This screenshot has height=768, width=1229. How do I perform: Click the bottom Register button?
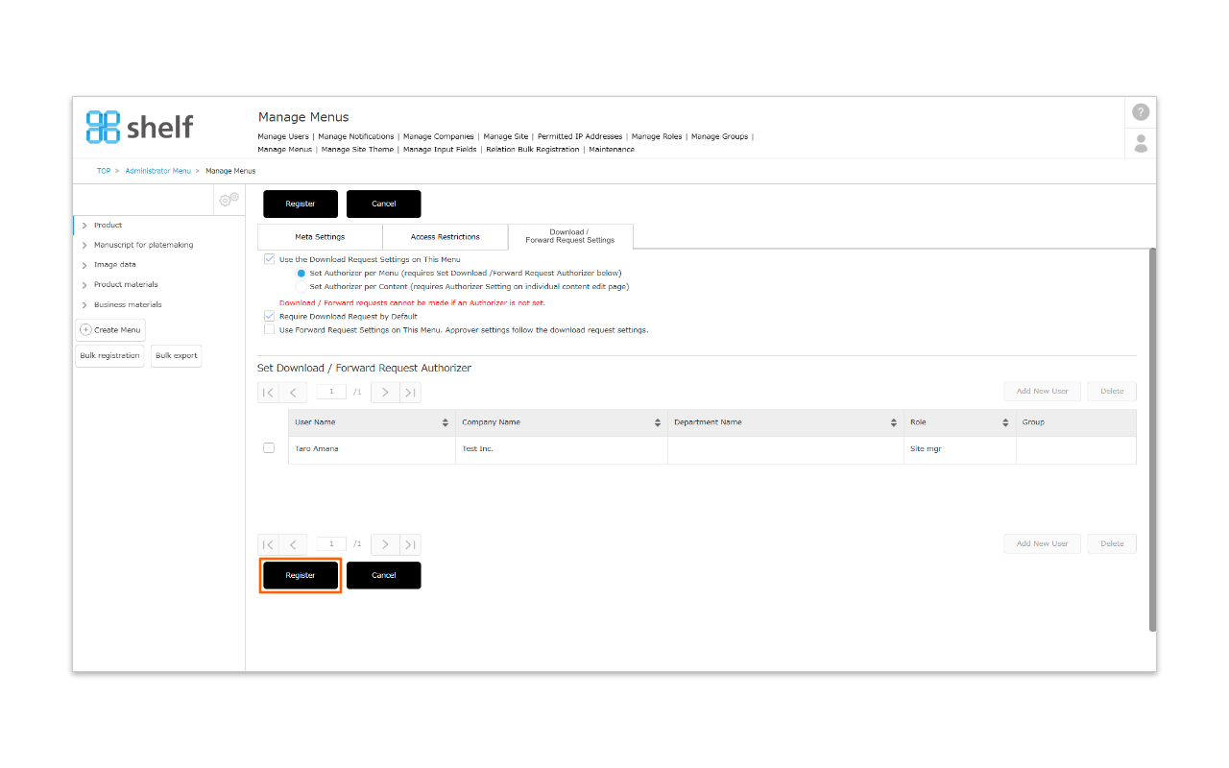coord(301,575)
